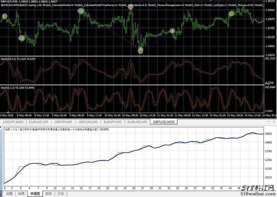Click the red sell marker near 14 May 09:30

tap(231, 14)
